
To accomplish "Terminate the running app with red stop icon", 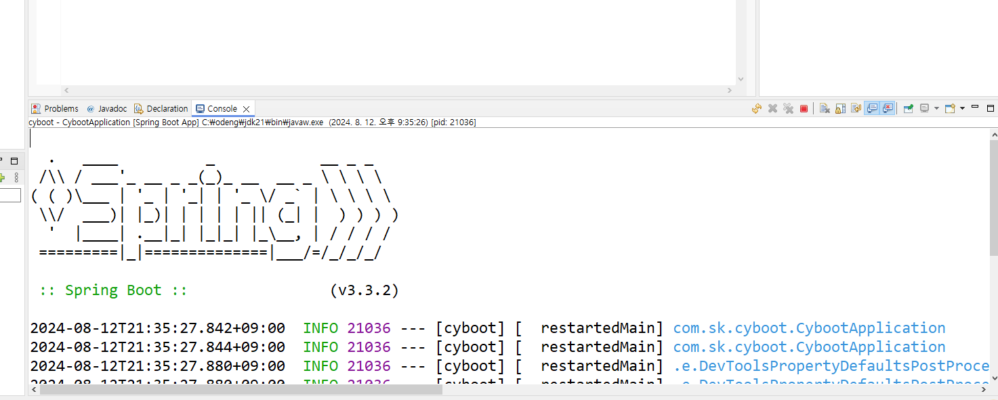I will pyautogui.click(x=804, y=108).
